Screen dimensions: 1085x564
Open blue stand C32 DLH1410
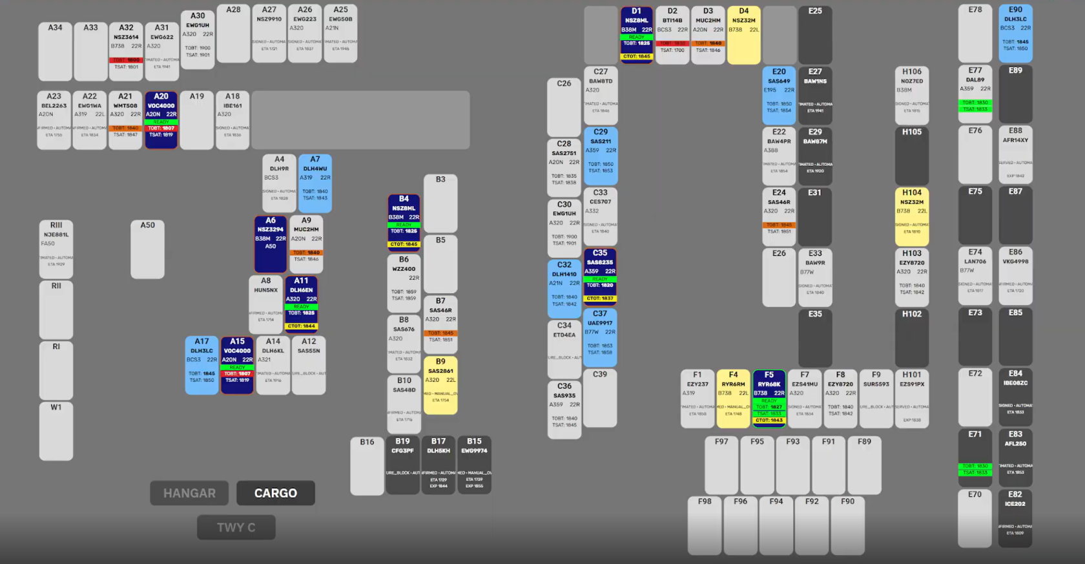pyautogui.click(x=564, y=289)
